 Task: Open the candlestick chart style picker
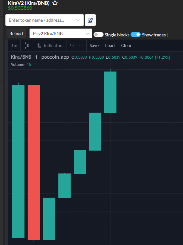tap(27, 45)
